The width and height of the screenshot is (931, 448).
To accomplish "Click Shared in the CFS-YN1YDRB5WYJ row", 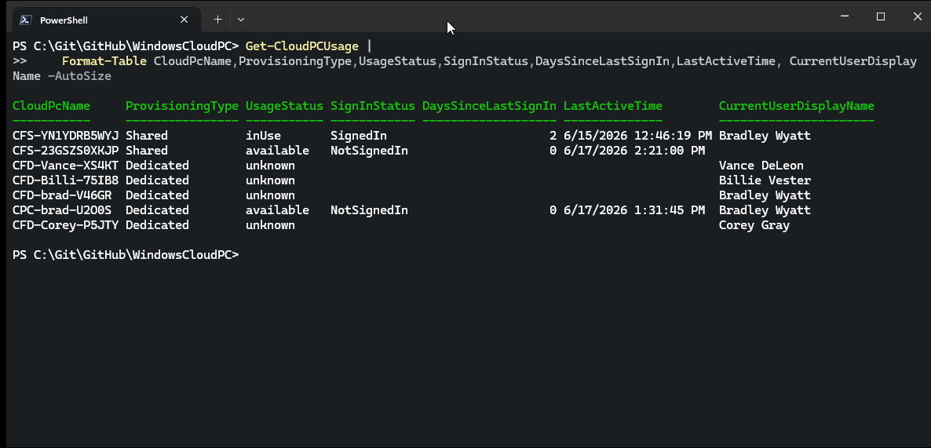I will click(x=147, y=136).
